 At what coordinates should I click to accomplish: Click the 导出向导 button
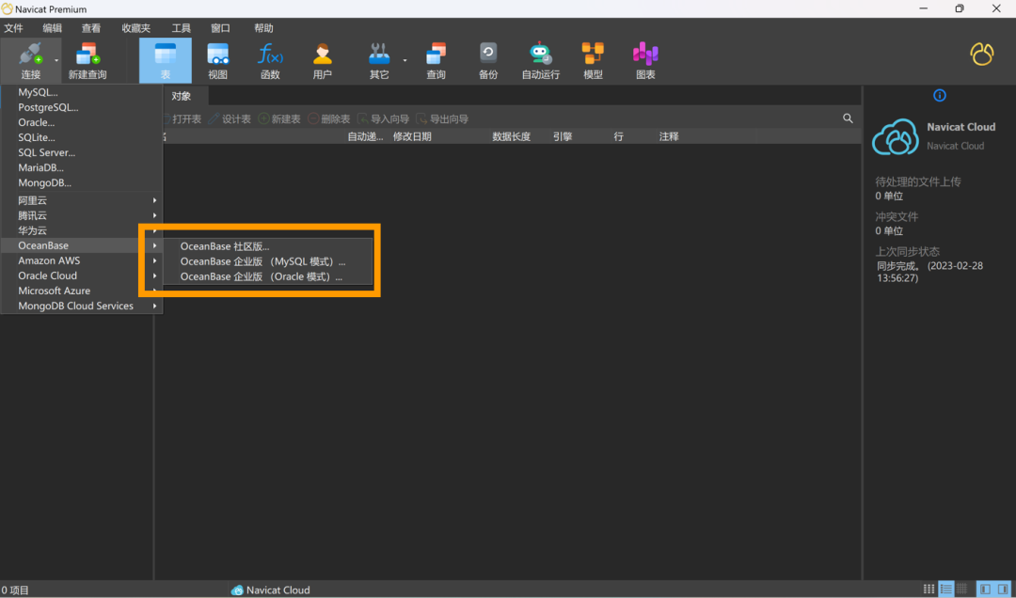tap(442, 119)
